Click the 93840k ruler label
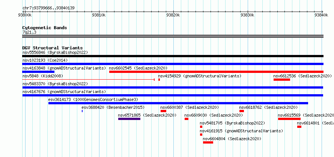This screenshot has height=157, width=334. click(322, 15)
